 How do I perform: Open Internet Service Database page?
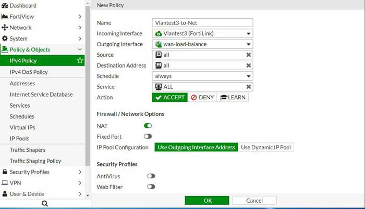(x=42, y=94)
